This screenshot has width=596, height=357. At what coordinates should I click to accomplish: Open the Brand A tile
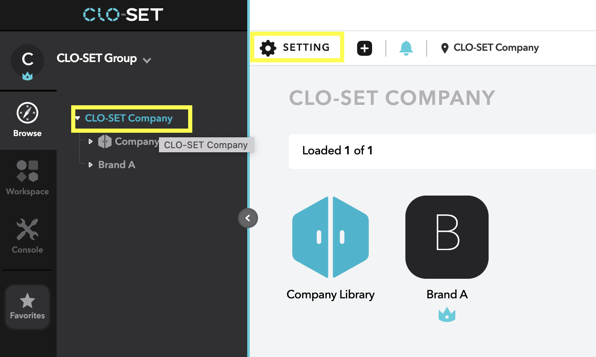447,237
